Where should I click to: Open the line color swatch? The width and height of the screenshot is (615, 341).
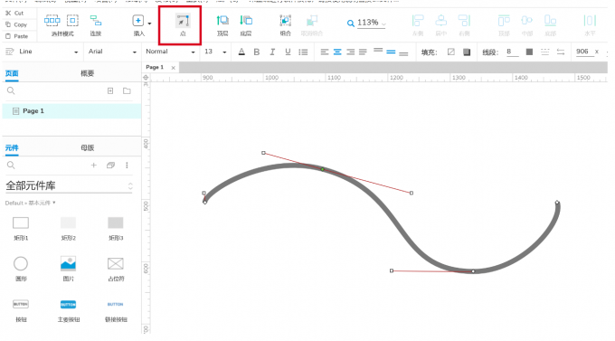[529, 52]
